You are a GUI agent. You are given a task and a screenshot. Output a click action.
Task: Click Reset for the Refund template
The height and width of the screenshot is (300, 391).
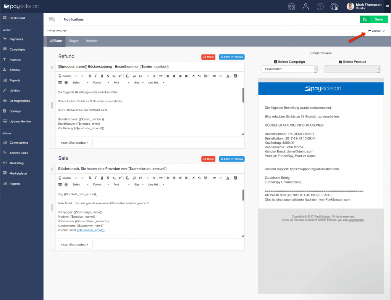point(208,57)
